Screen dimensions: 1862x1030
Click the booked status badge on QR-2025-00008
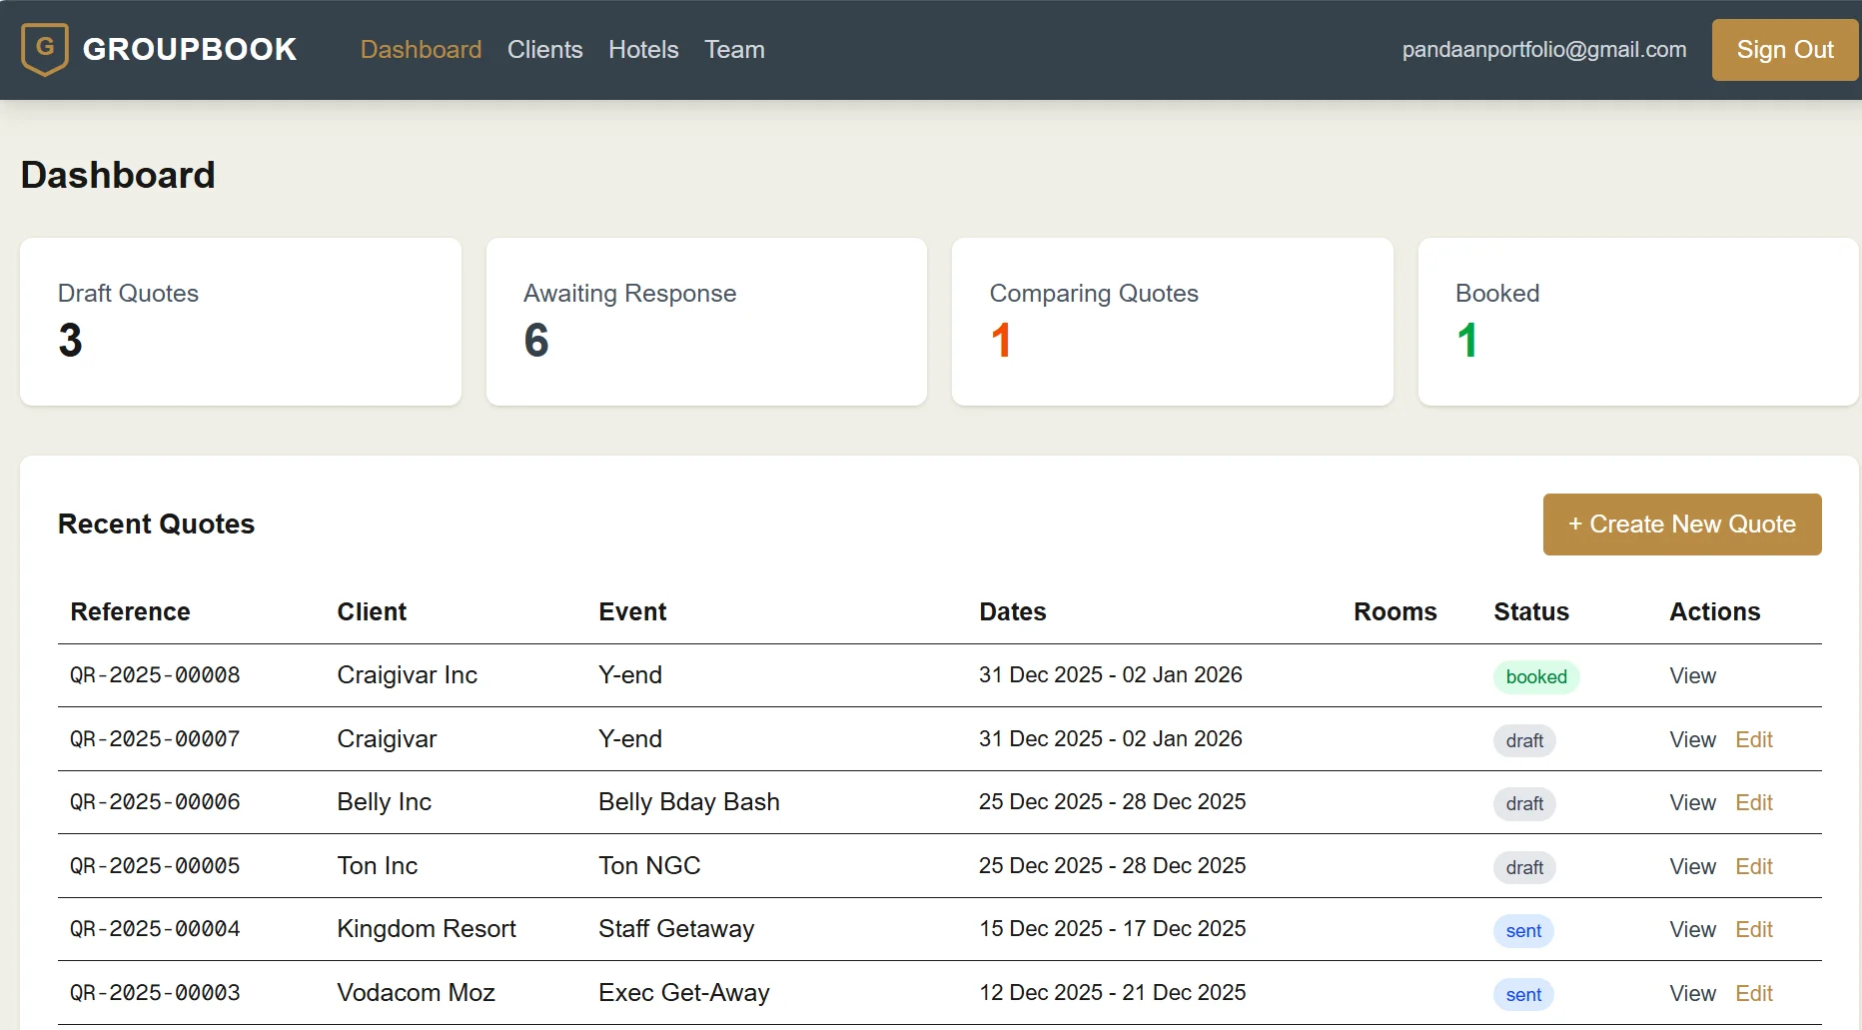click(x=1535, y=676)
